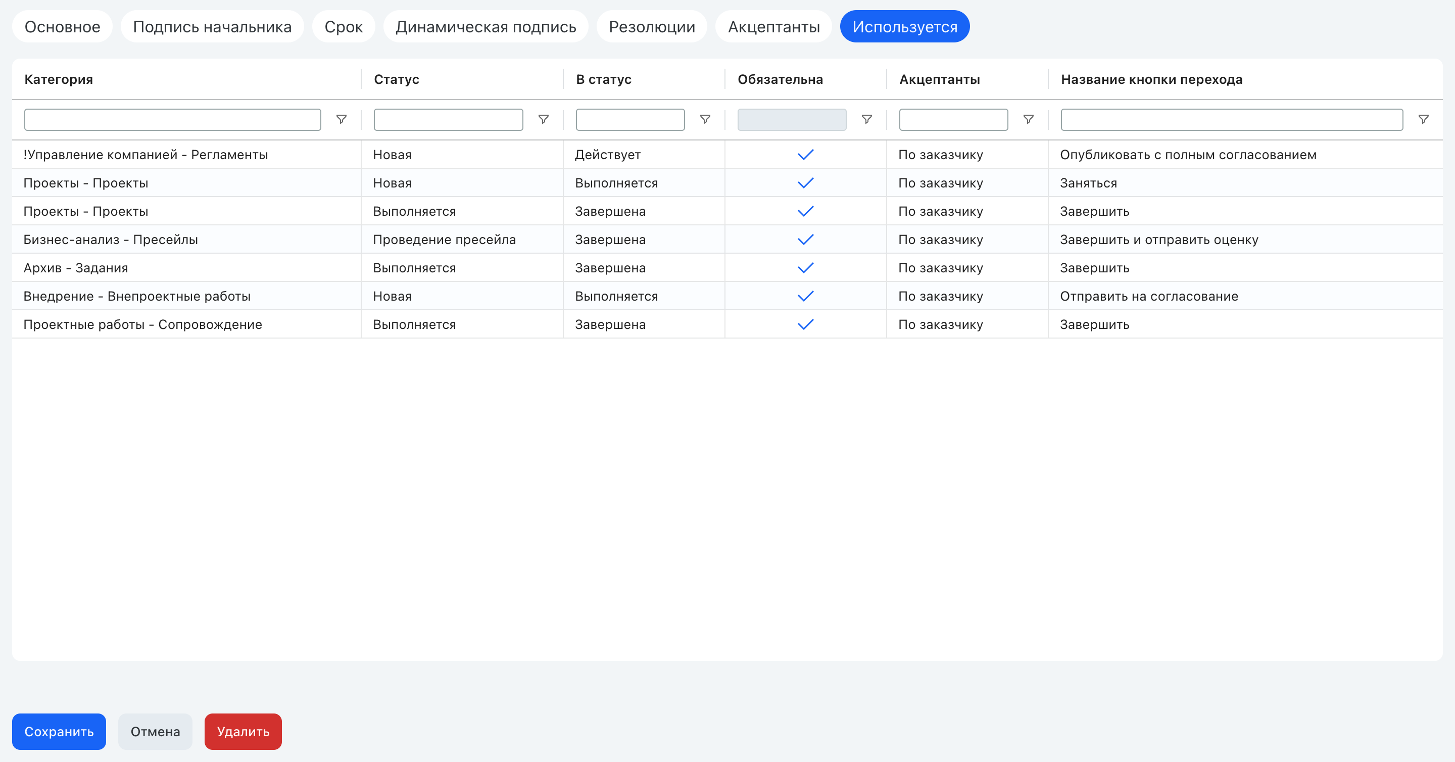Go to the Срок tab

coord(344,27)
